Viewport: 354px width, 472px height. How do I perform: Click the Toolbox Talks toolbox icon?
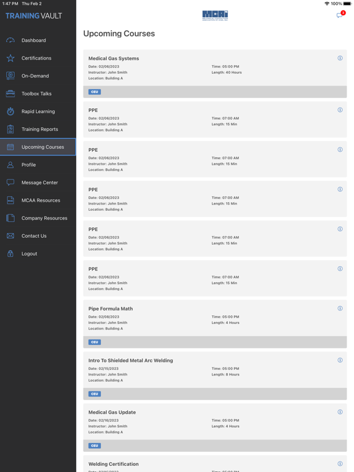click(10, 93)
